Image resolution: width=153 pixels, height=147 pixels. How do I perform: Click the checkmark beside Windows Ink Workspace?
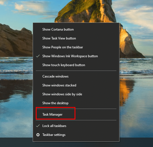coord(38,56)
